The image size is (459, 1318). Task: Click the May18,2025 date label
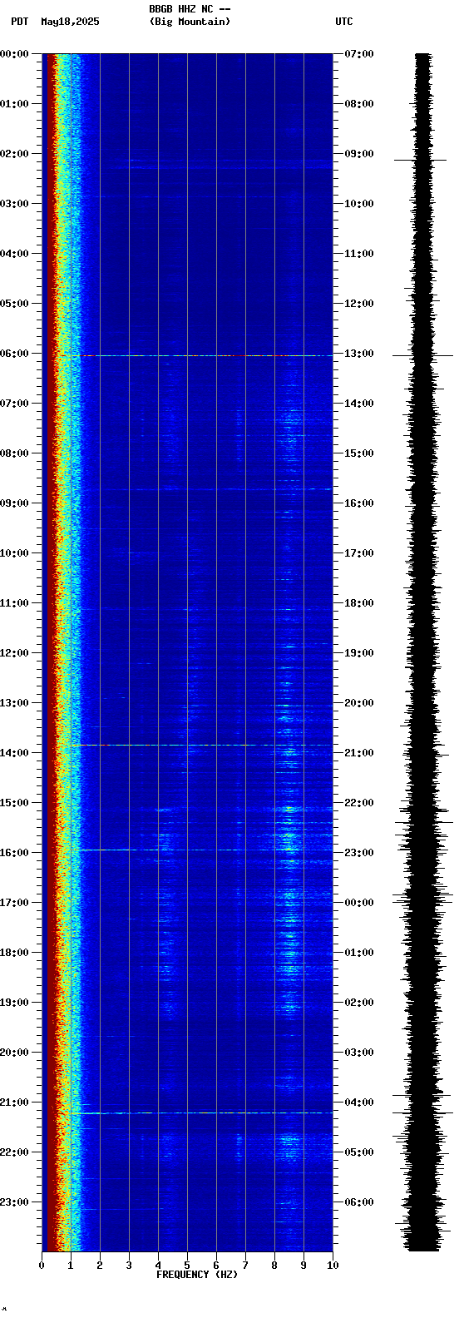(x=70, y=22)
